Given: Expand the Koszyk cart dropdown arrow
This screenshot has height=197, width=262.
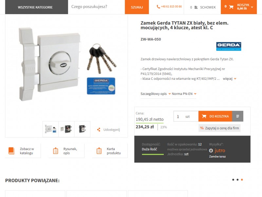Looking at the screenshot, I should [252, 7].
